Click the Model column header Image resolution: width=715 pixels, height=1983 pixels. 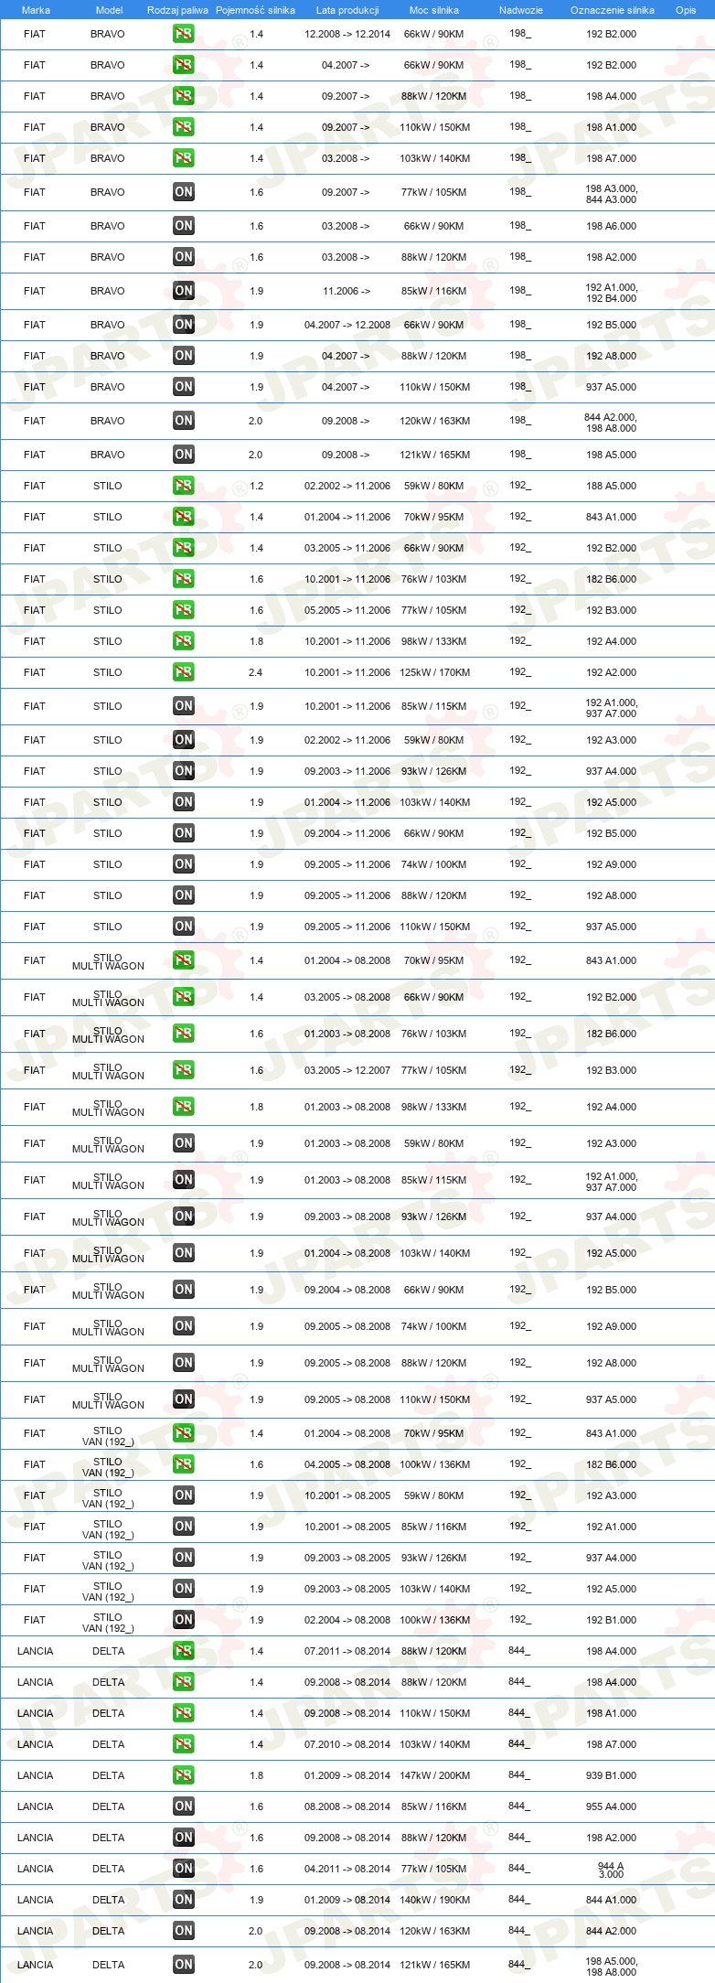(109, 10)
